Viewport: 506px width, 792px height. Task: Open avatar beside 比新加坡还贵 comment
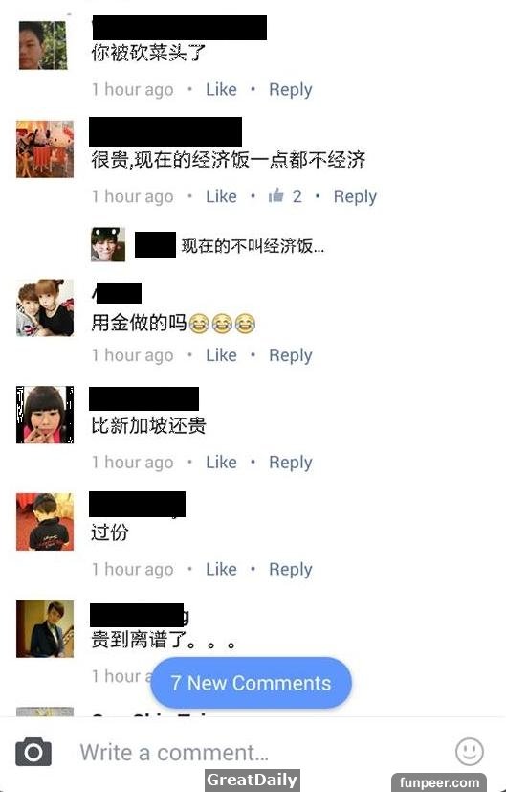pyautogui.click(x=45, y=415)
